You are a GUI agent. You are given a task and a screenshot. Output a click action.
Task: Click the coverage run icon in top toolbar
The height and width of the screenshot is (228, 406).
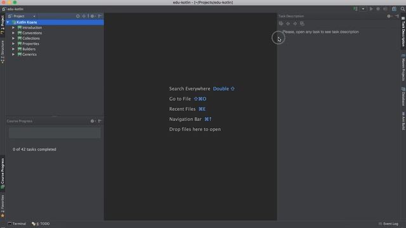click(385, 9)
